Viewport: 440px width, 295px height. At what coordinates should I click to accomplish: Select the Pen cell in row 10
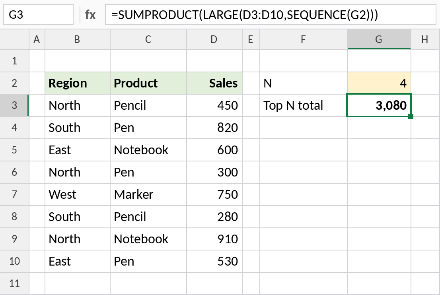tap(148, 261)
